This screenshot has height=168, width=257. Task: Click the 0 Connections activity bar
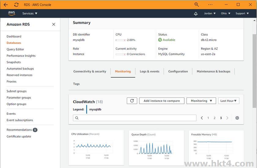[121, 54]
